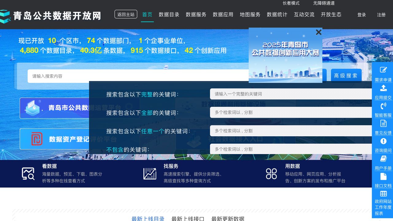Click the 高级搜索 button
The image size is (393, 221).
346,76
